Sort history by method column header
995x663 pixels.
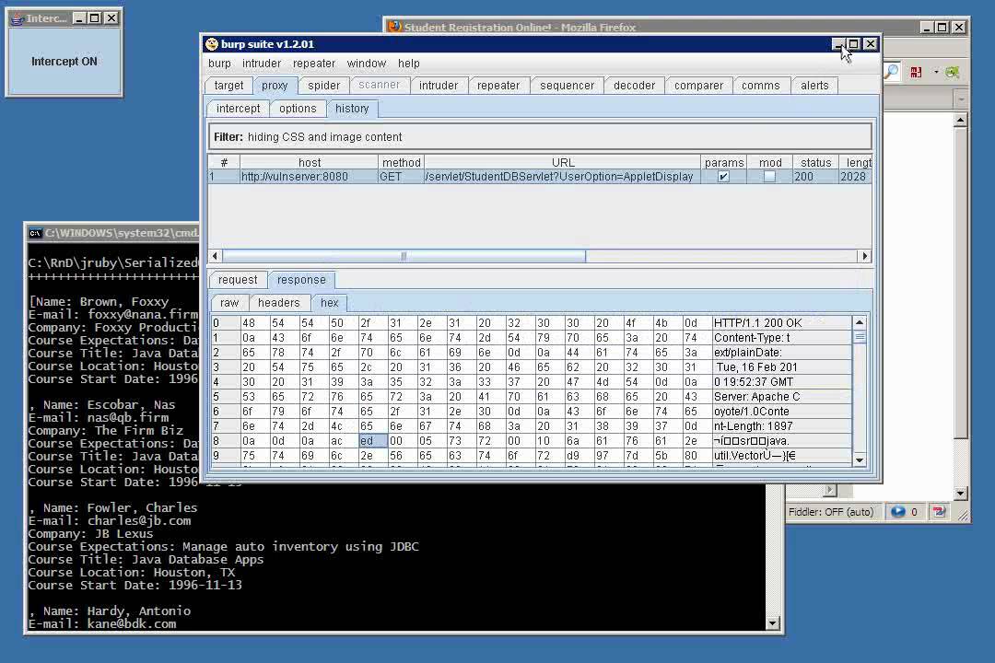tap(401, 162)
